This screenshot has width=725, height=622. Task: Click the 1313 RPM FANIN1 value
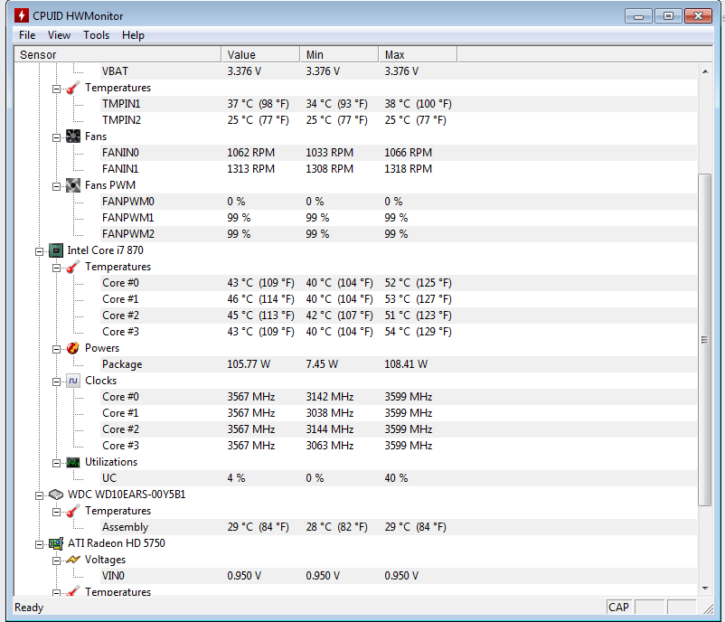pyautogui.click(x=250, y=169)
